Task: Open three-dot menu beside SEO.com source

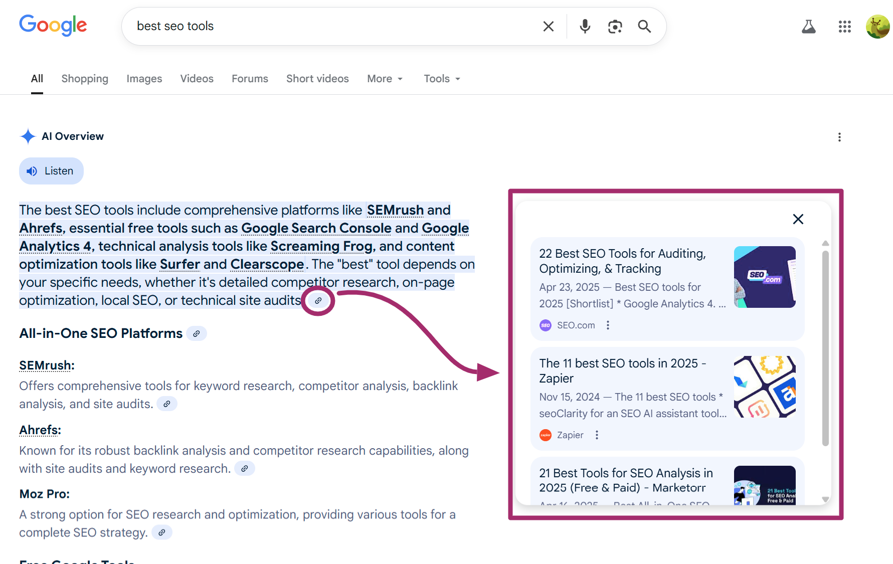Action: (x=608, y=325)
